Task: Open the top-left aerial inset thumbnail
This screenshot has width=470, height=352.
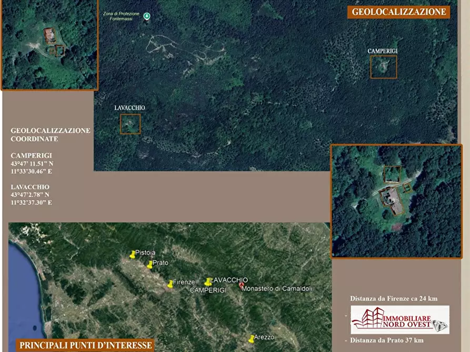Action: coord(49,45)
